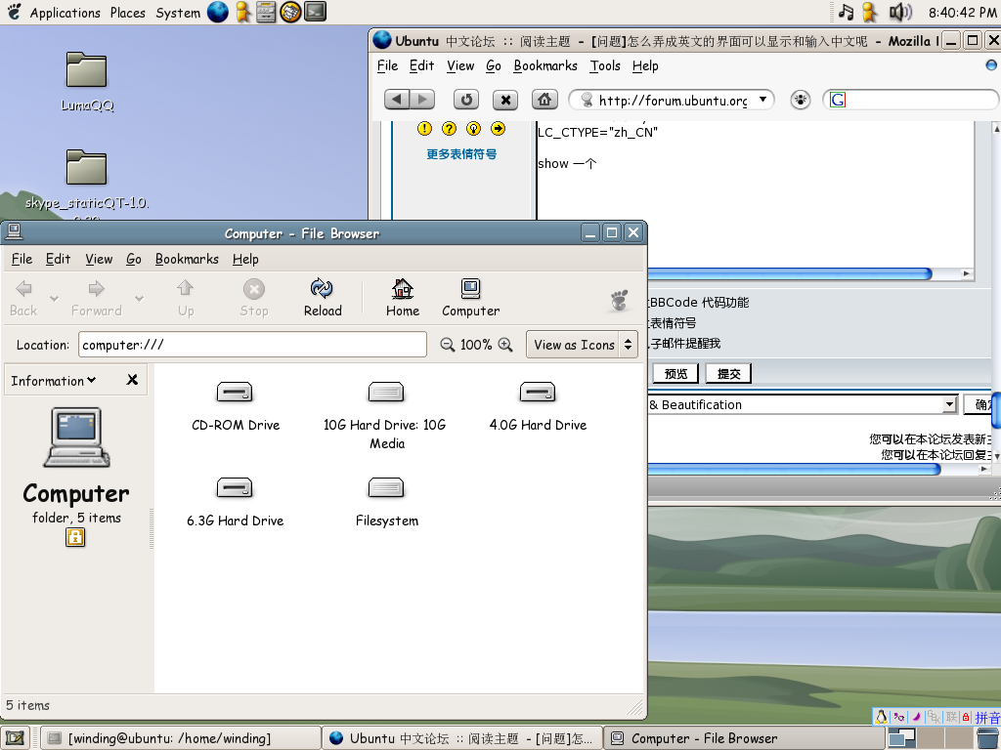Click Mozilla reload button
This screenshot has width=1001, height=750.
point(466,100)
